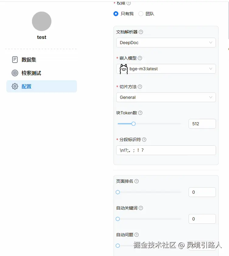Expand the General chunking method dropdown
This screenshot has height=256, width=229.
click(166, 97)
